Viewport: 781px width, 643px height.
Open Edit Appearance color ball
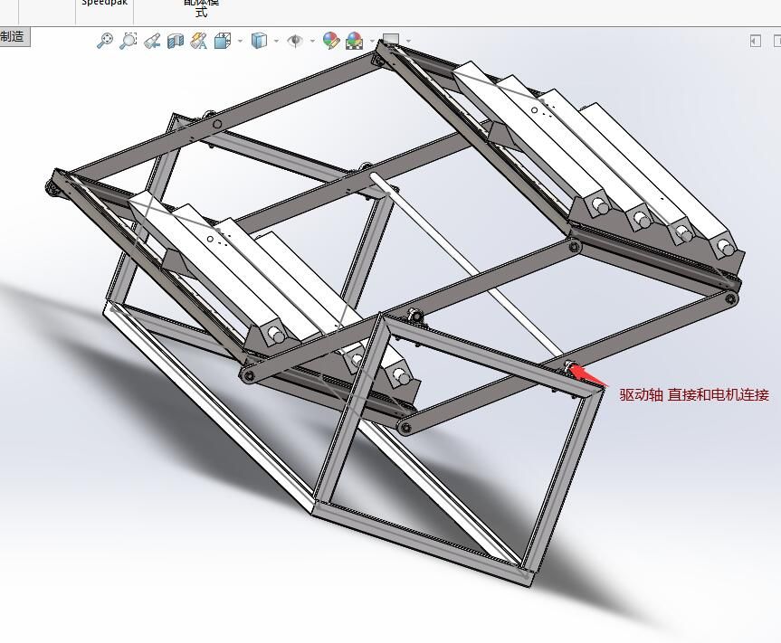[x=330, y=40]
